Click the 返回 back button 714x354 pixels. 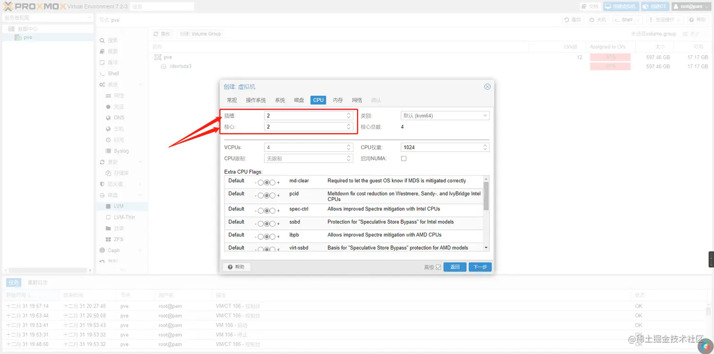[x=455, y=267]
